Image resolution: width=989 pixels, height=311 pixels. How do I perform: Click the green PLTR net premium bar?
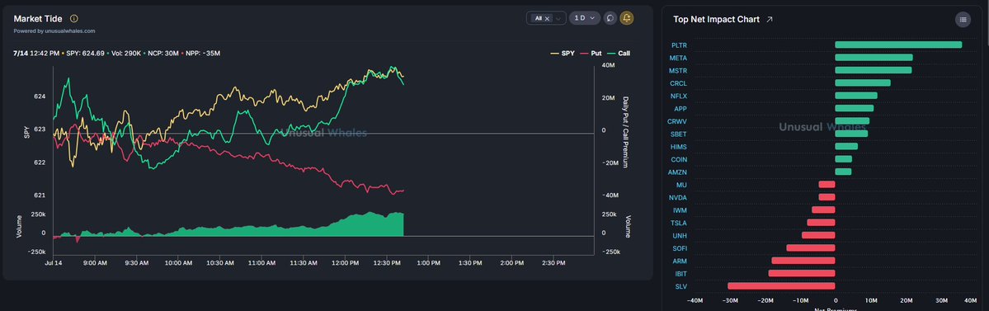coord(898,45)
